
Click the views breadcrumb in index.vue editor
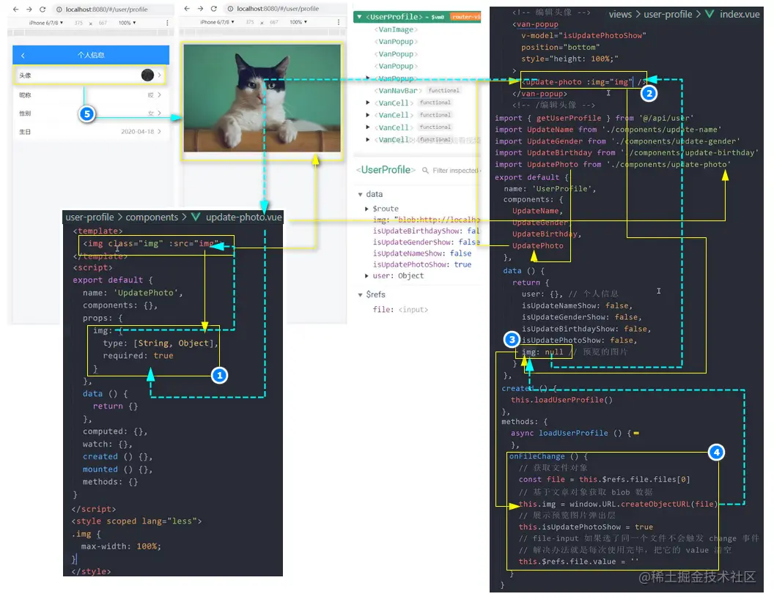620,15
